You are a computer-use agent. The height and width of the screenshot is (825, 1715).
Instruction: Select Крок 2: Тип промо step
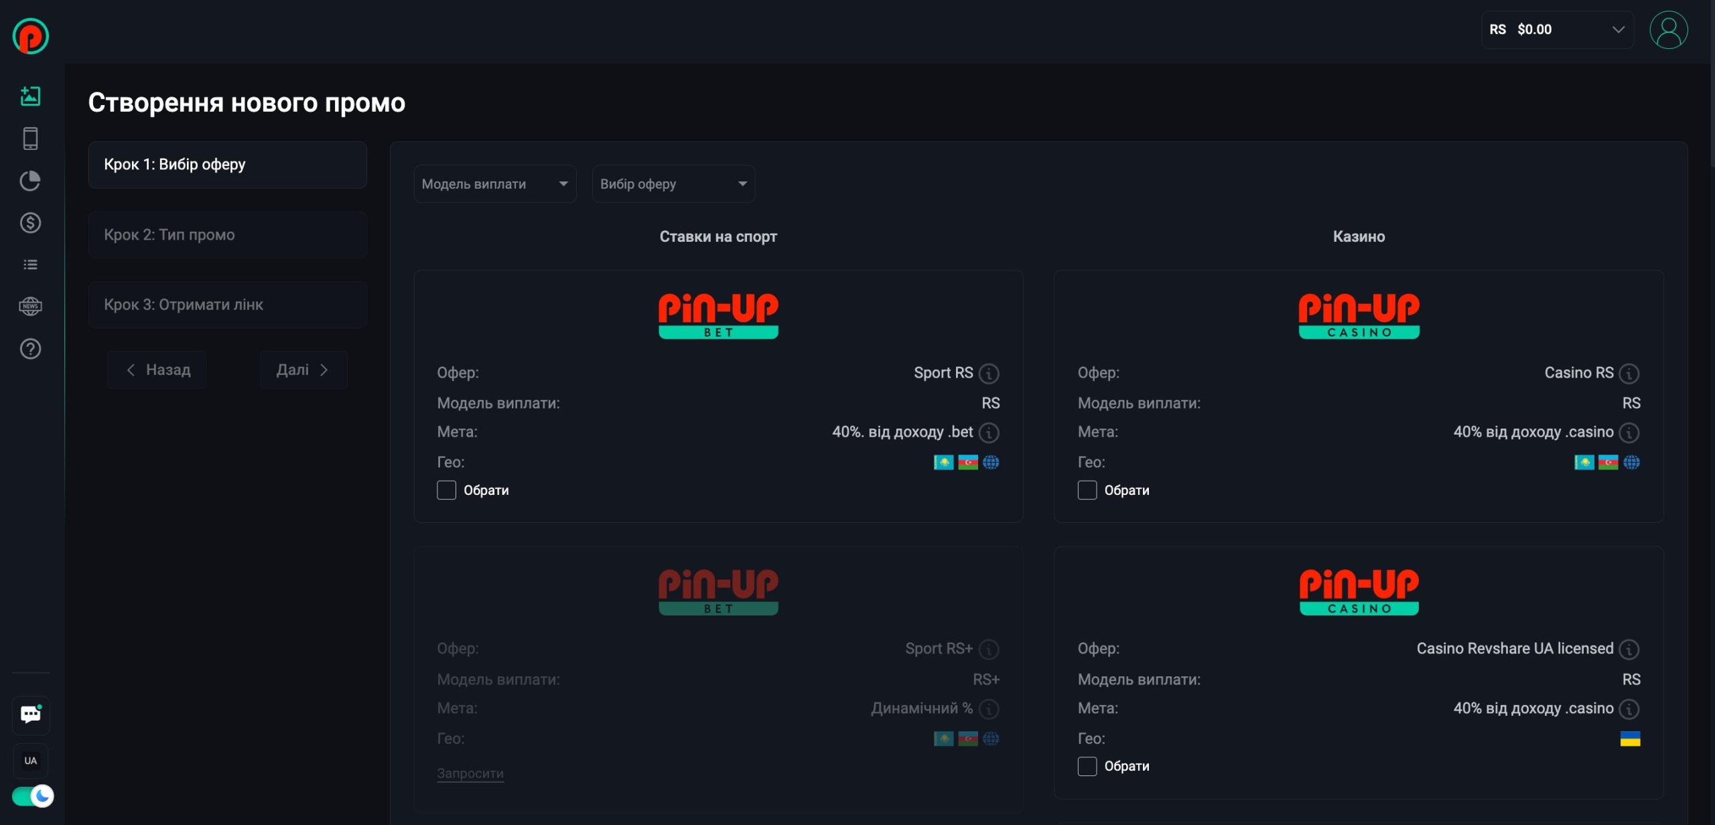tap(227, 235)
